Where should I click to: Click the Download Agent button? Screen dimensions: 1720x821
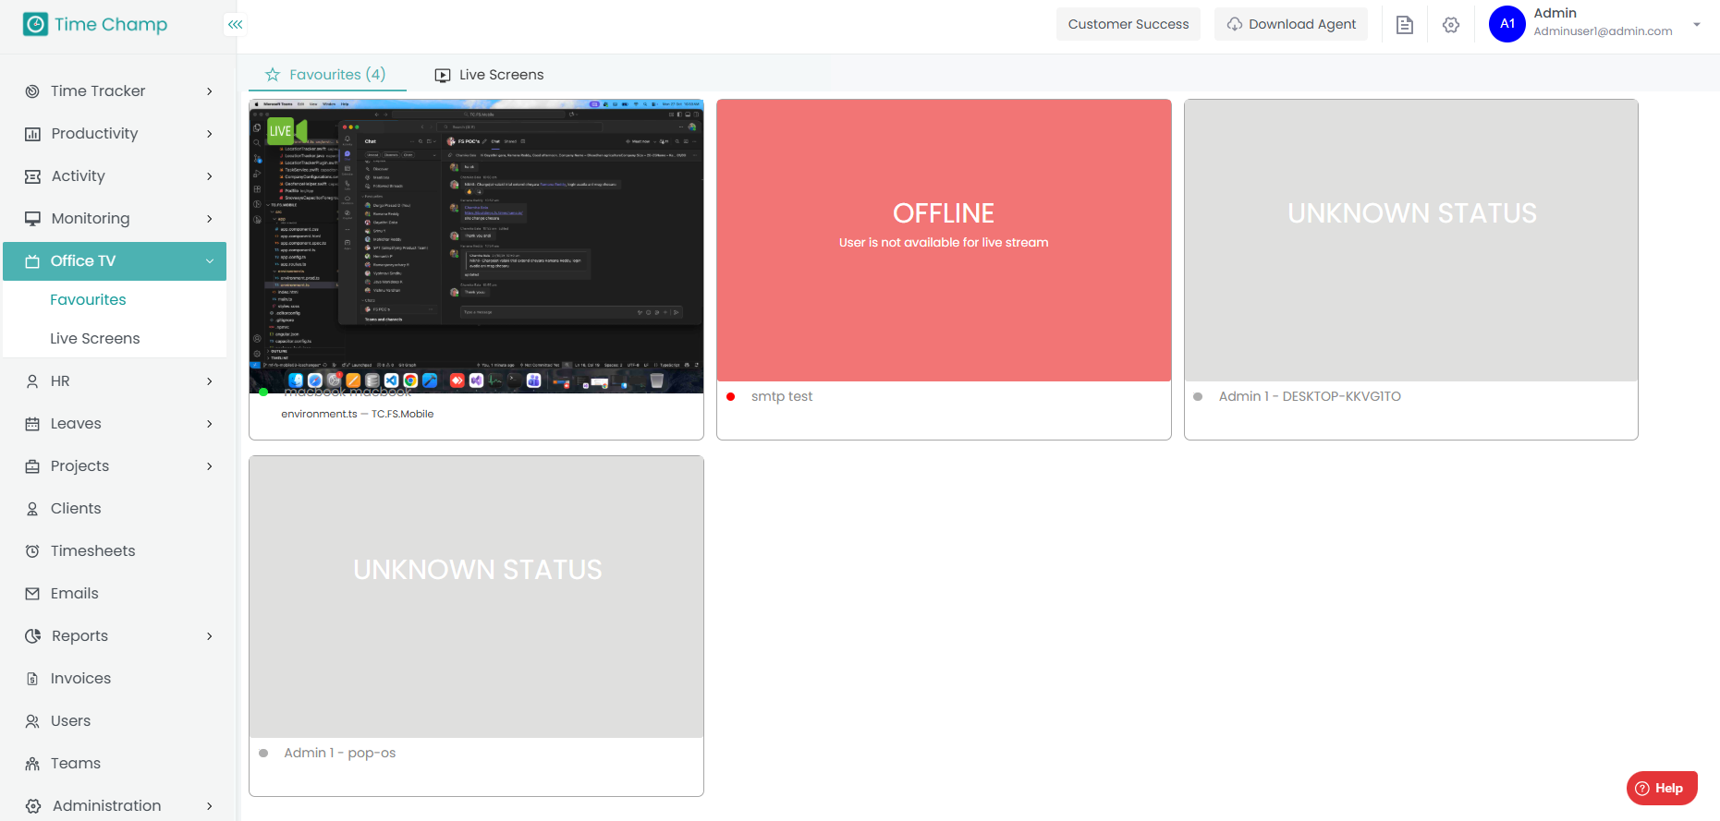(1290, 24)
